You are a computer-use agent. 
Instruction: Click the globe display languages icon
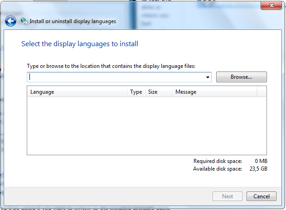pyautogui.click(x=24, y=21)
